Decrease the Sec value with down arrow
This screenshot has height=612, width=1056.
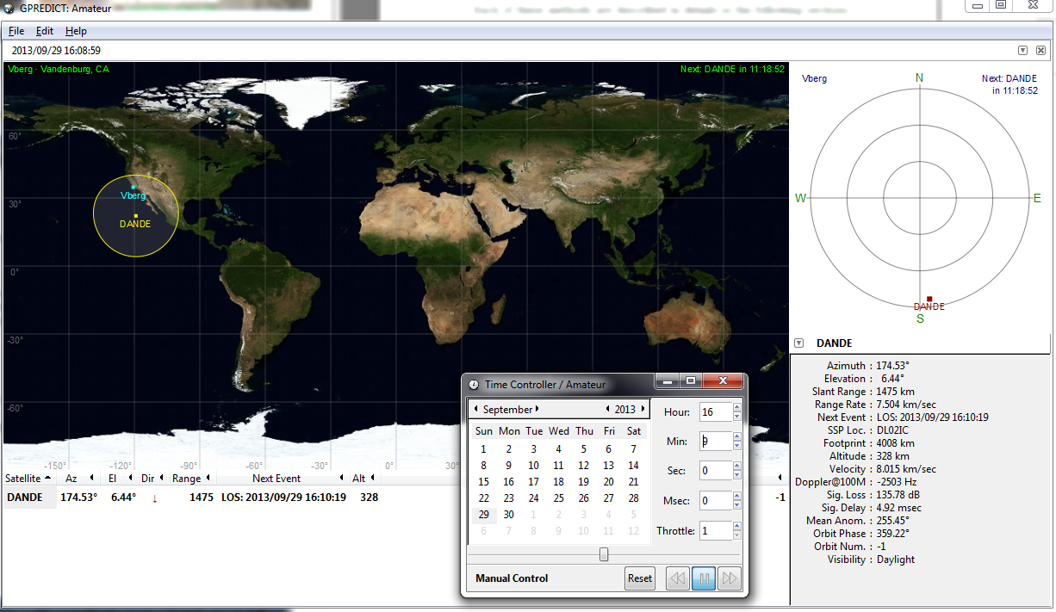pyautogui.click(x=736, y=476)
